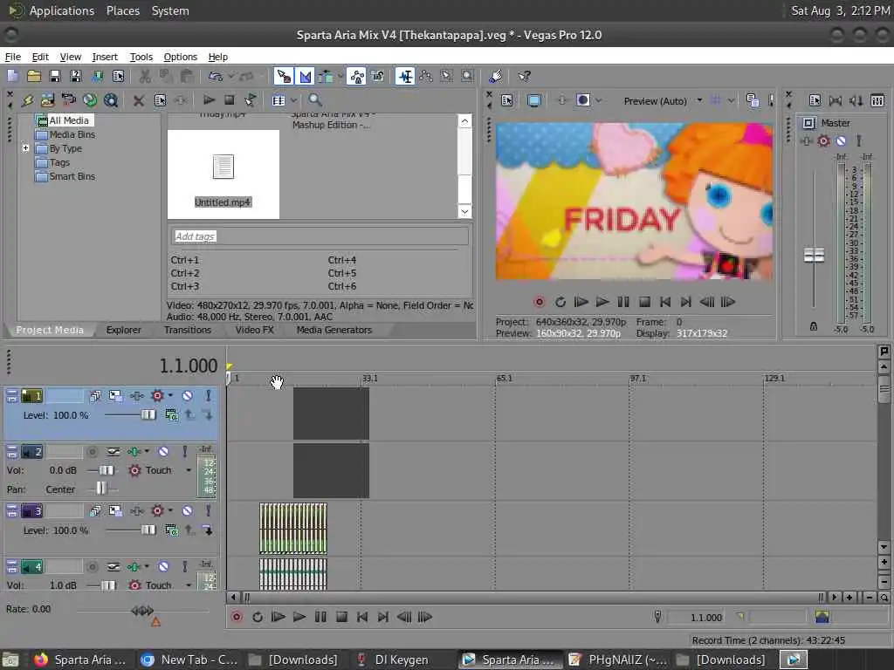Image resolution: width=894 pixels, height=670 pixels.
Task: Switch to the Media Generators tab
Action: [334, 330]
